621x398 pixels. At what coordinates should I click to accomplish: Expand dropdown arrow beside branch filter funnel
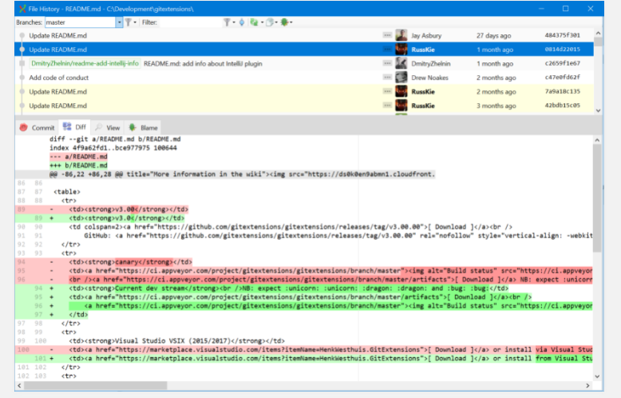coord(135,22)
